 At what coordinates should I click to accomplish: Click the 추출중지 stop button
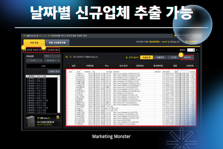click(x=160, y=57)
